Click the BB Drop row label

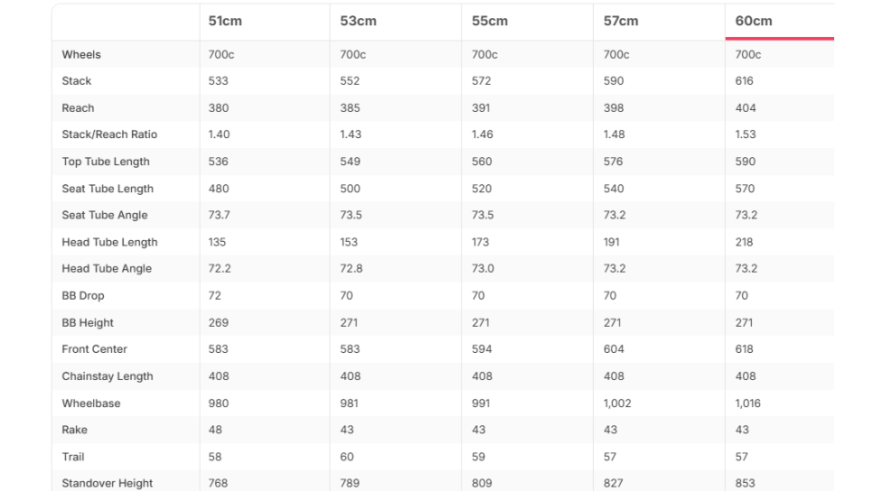point(83,296)
